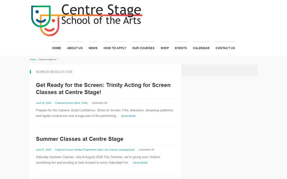Image resolution: width=287 pixels, height=179 pixels.
Task: Open the Events menu item
Action: click(181, 48)
